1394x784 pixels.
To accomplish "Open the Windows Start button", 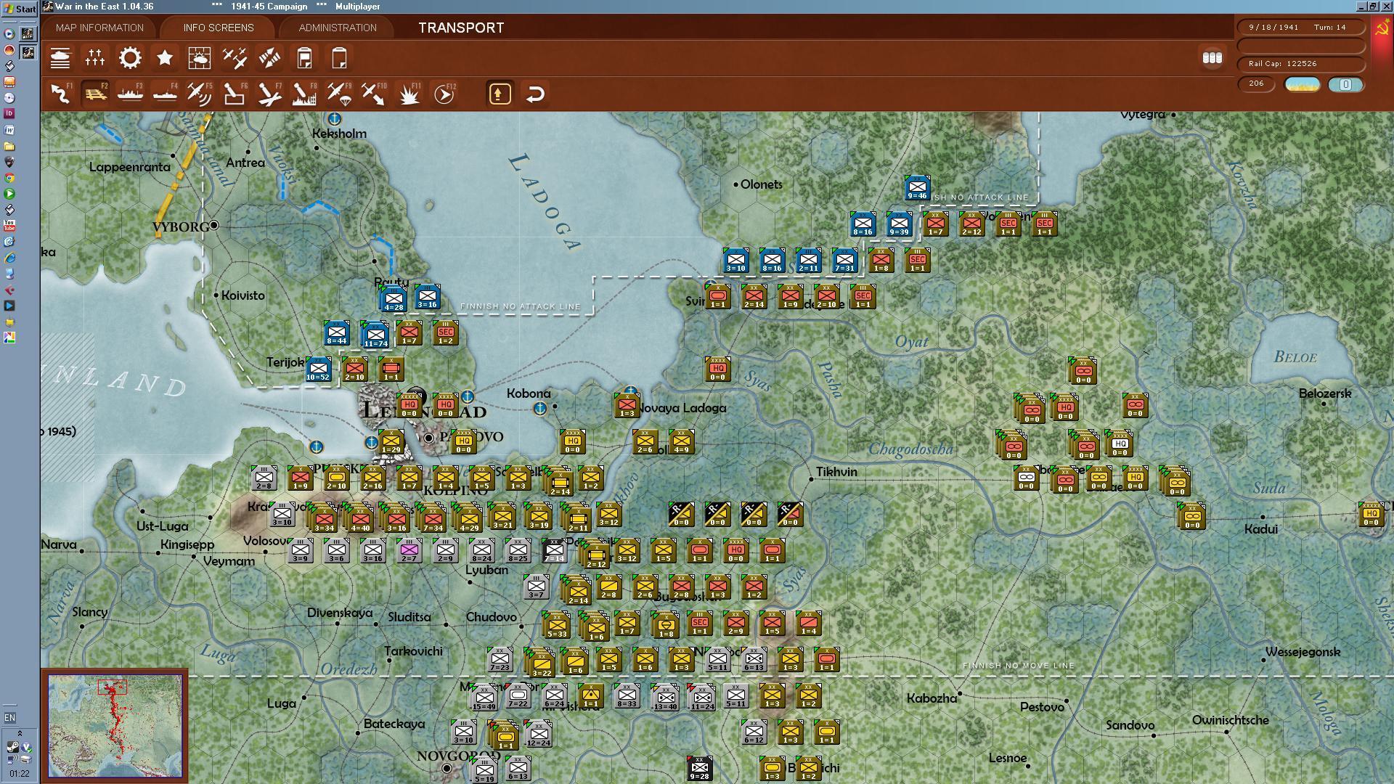I will point(20,8).
